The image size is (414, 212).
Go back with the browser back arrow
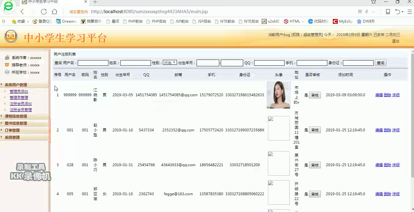pos(22,12)
